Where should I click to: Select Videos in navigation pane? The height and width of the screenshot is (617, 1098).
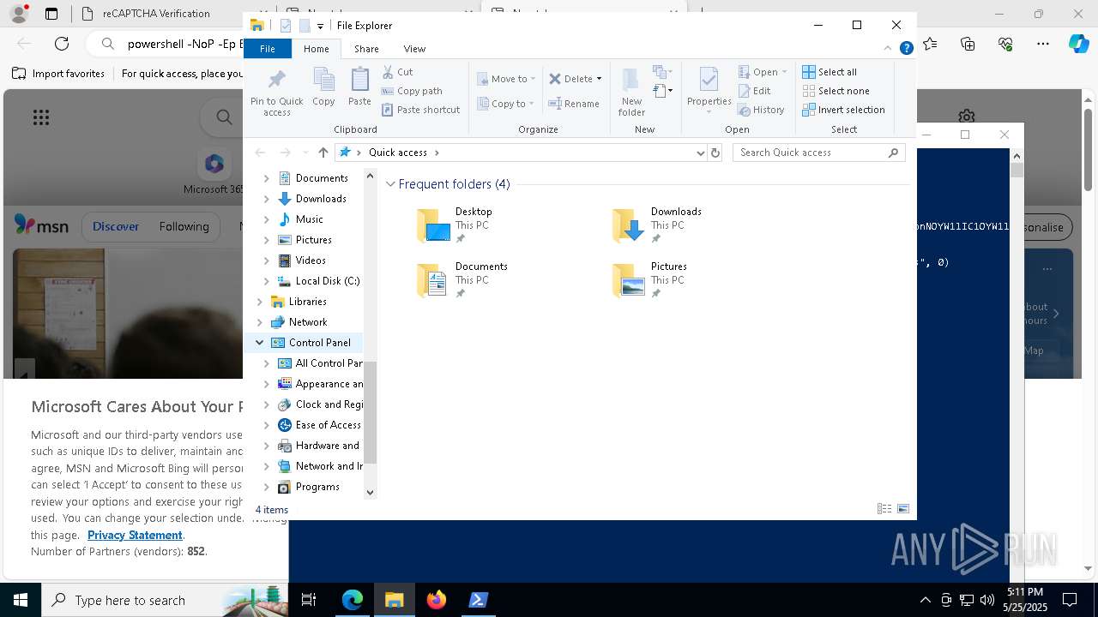[311, 261]
